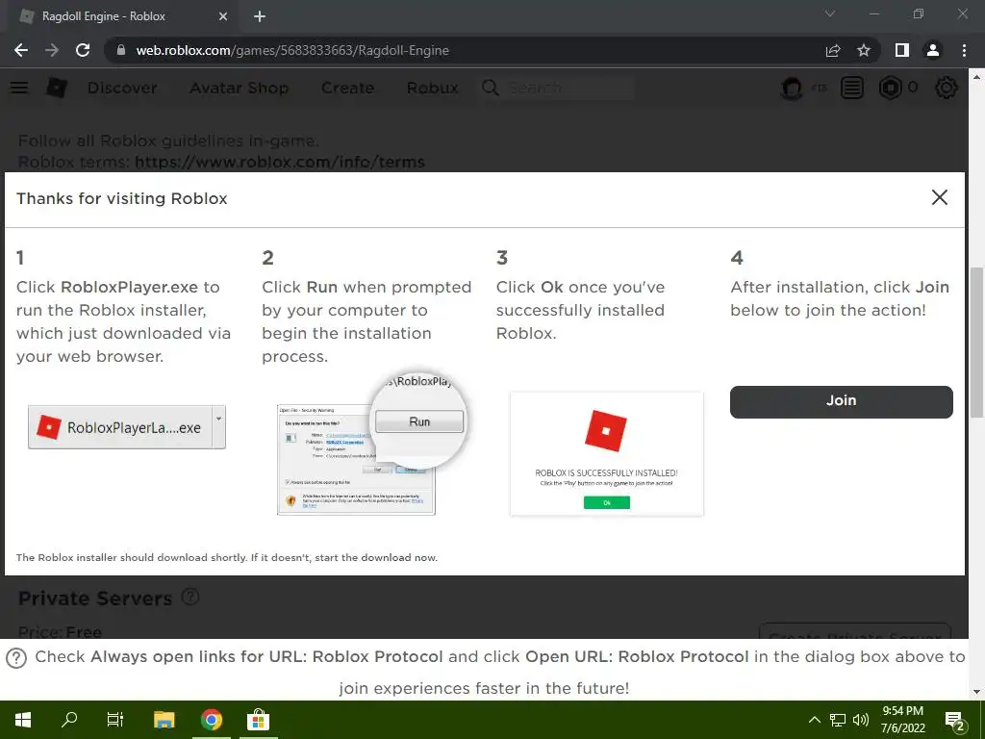Open volume control tray icon
This screenshot has width=985, height=739.
tap(861, 720)
